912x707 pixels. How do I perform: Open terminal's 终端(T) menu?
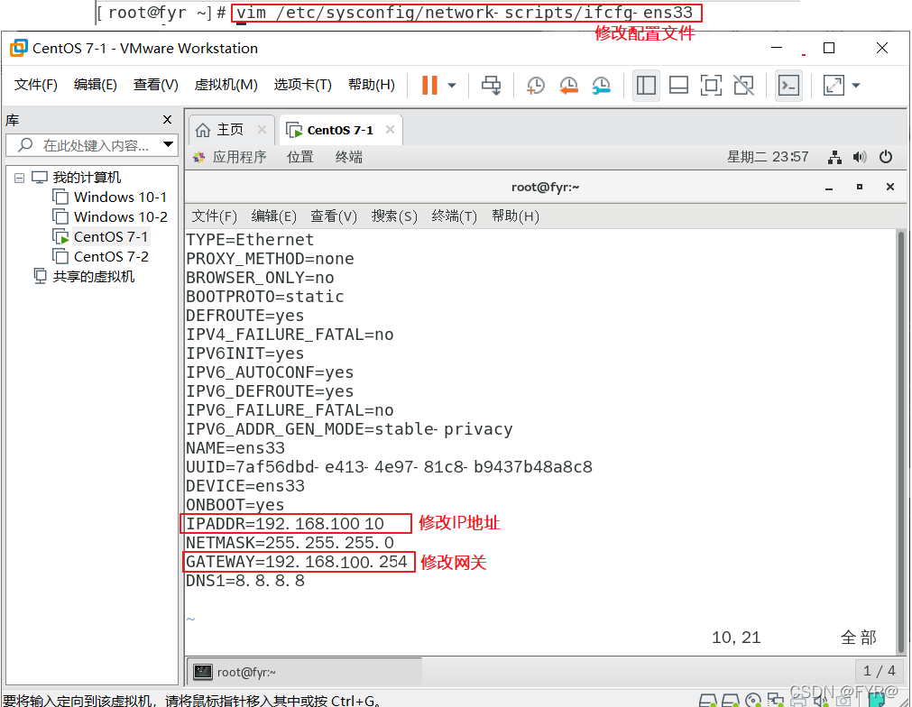coord(455,216)
